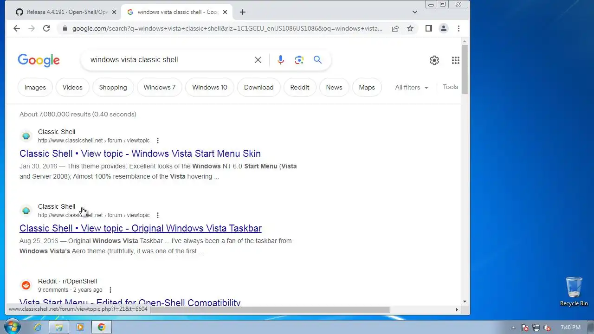Open the 7:40 PM clock
The height and width of the screenshot is (334, 594).
pos(570,328)
